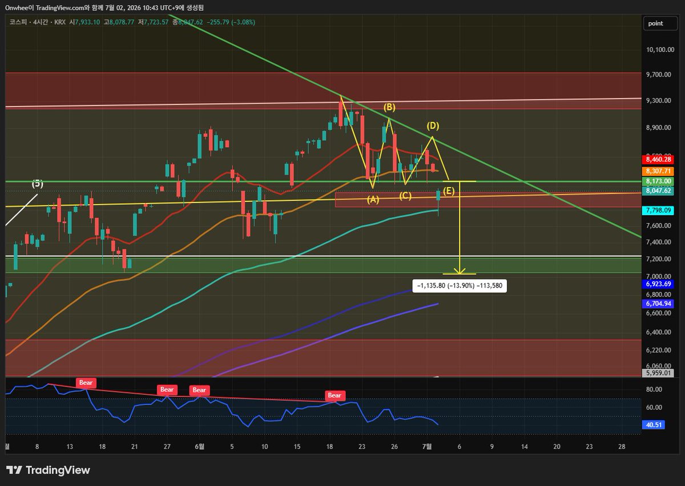
Task: Click the 80.00 RSI scale label
Action: tap(654, 389)
